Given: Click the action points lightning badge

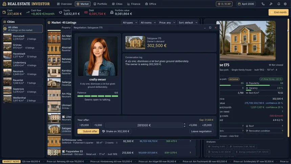Looking at the screenshot, I should pos(224,4).
